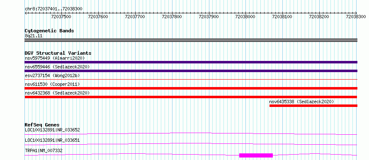This screenshot has height=160, width=369.
Task: Click ruler position 72038100
Action: [282, 17]
